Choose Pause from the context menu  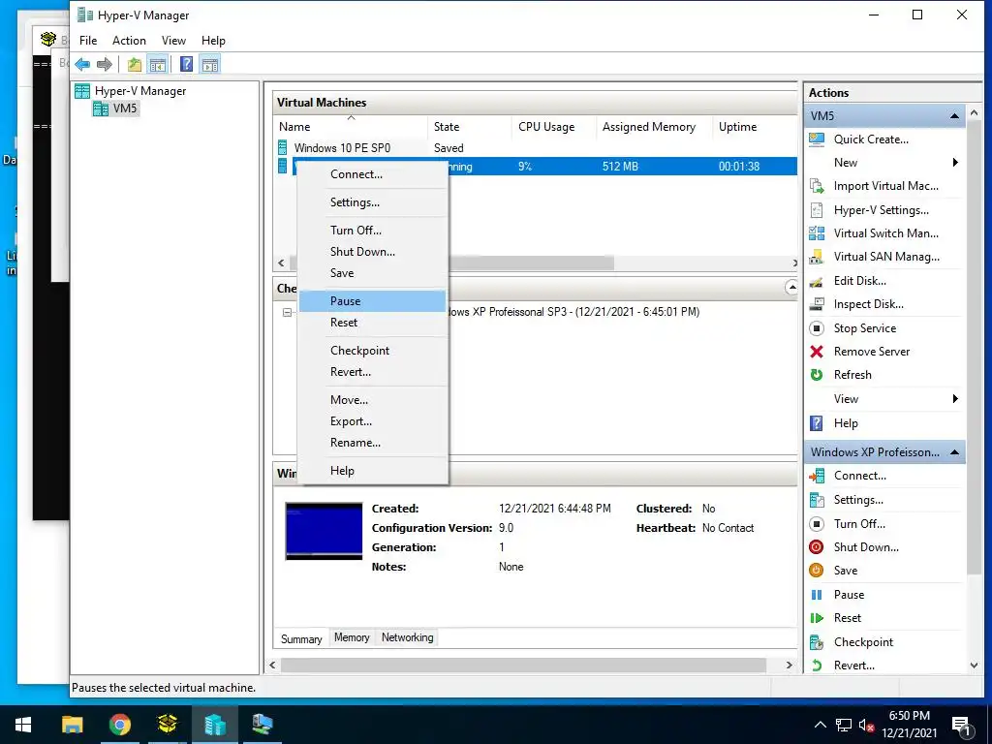tap(373, 301)
